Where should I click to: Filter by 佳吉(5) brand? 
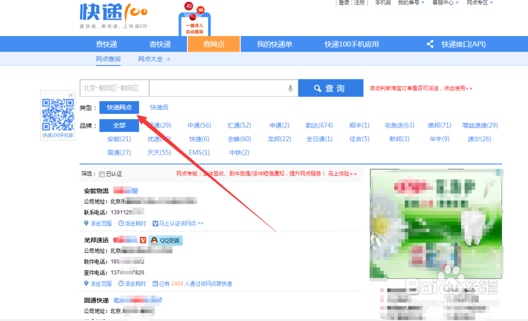pyautogui.click(x=359, y=139)
